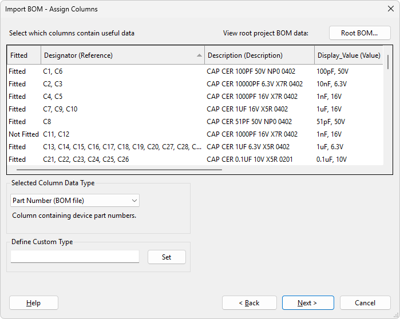This screenshot has width=400, height=319.
Task: Select the row with designators C7, C9, C10
Action: (x=60, y=109)
